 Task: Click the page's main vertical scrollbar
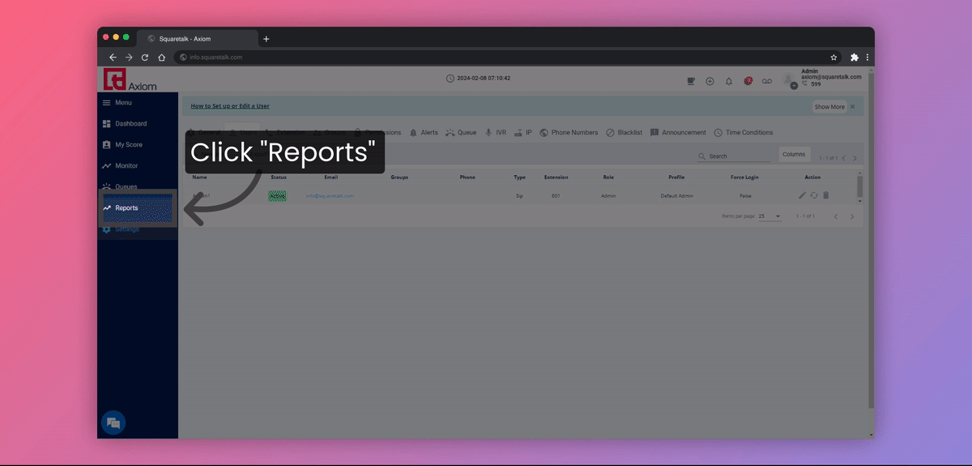coord(872,239)
